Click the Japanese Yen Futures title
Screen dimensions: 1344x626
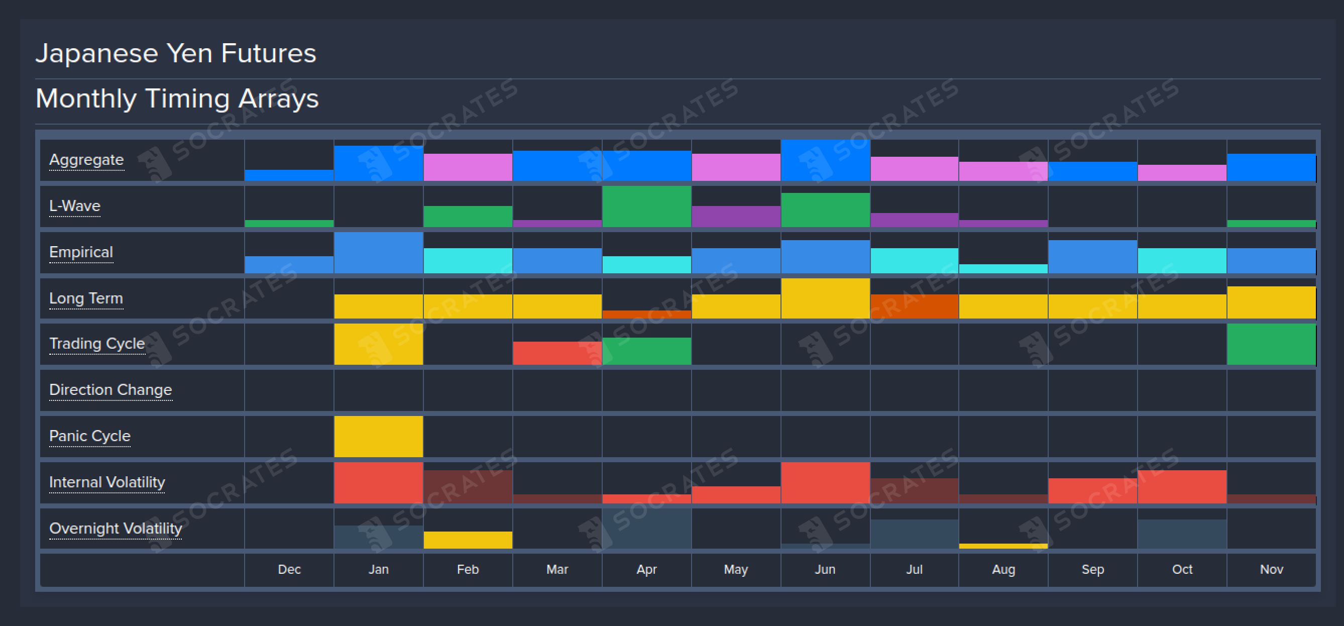point(176,53)
